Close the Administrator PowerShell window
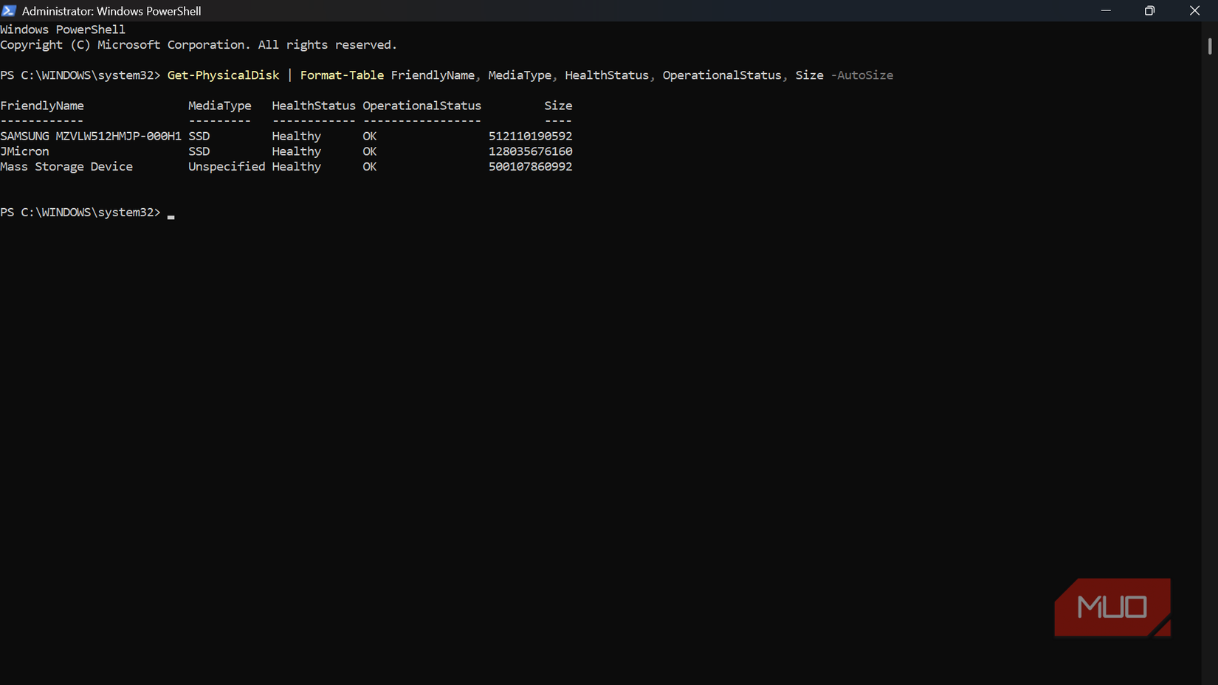Viewport: 1218px width, 685px height. click(x=1194, y=10)
